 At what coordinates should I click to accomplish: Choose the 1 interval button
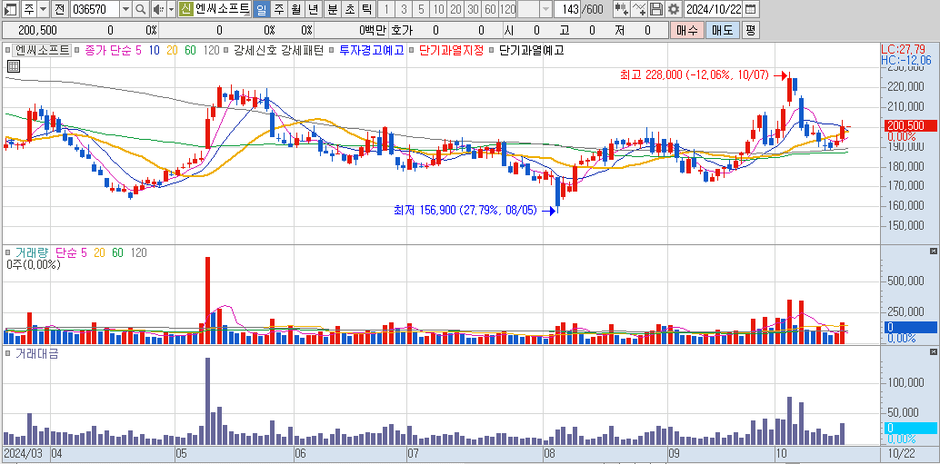coord(386,9)
